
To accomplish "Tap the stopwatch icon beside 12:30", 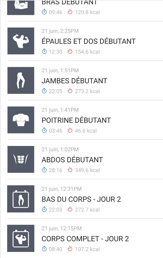I will [44, 52].
